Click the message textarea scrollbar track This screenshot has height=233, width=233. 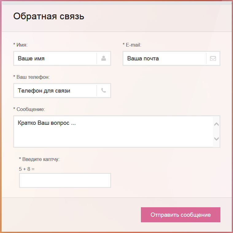tap(216, 132)
